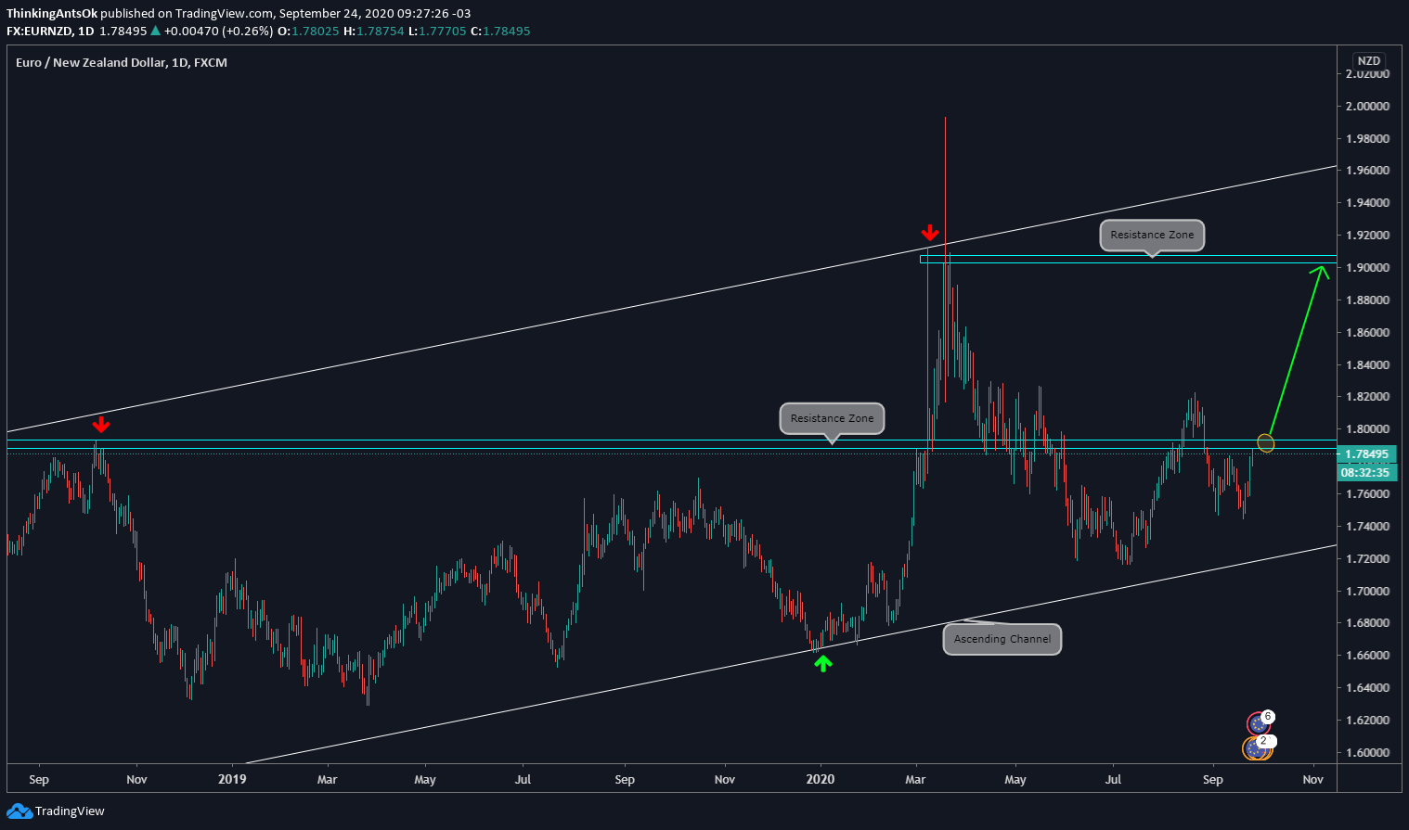Select the 1.82000 price axis label
The height and width of the screenshot is (830, 1409).
[x=1367, y=397]
